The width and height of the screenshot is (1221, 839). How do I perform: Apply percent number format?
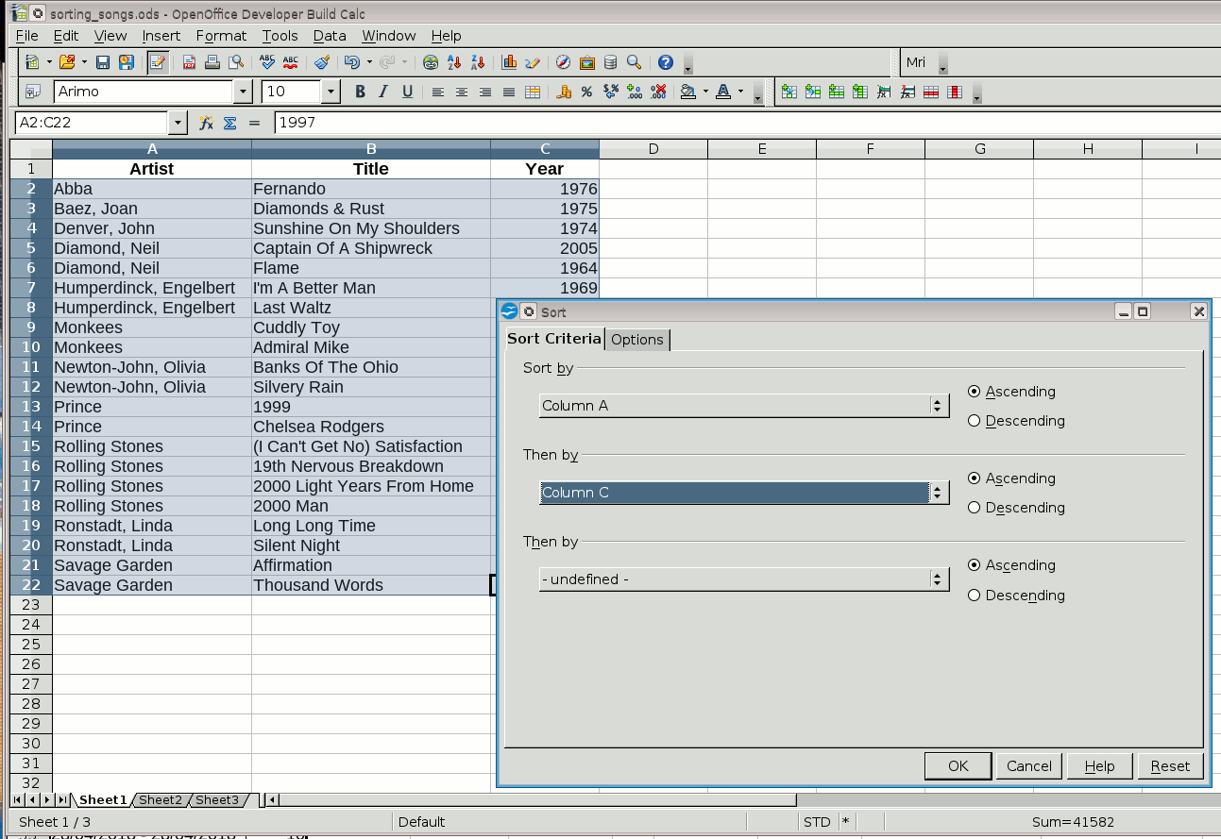(x=586, y=92)
